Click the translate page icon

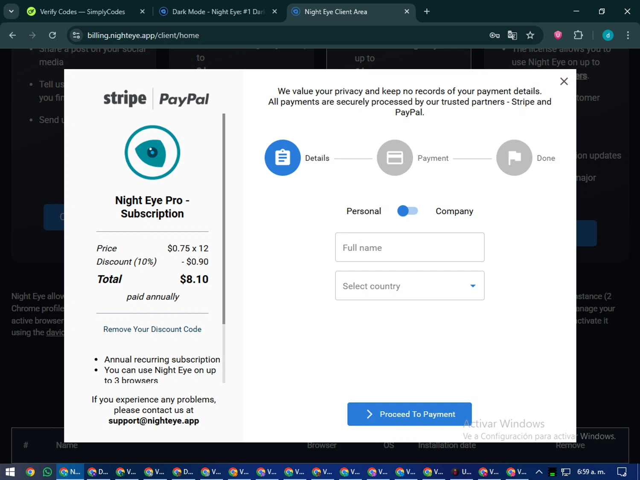coord(512,35)
